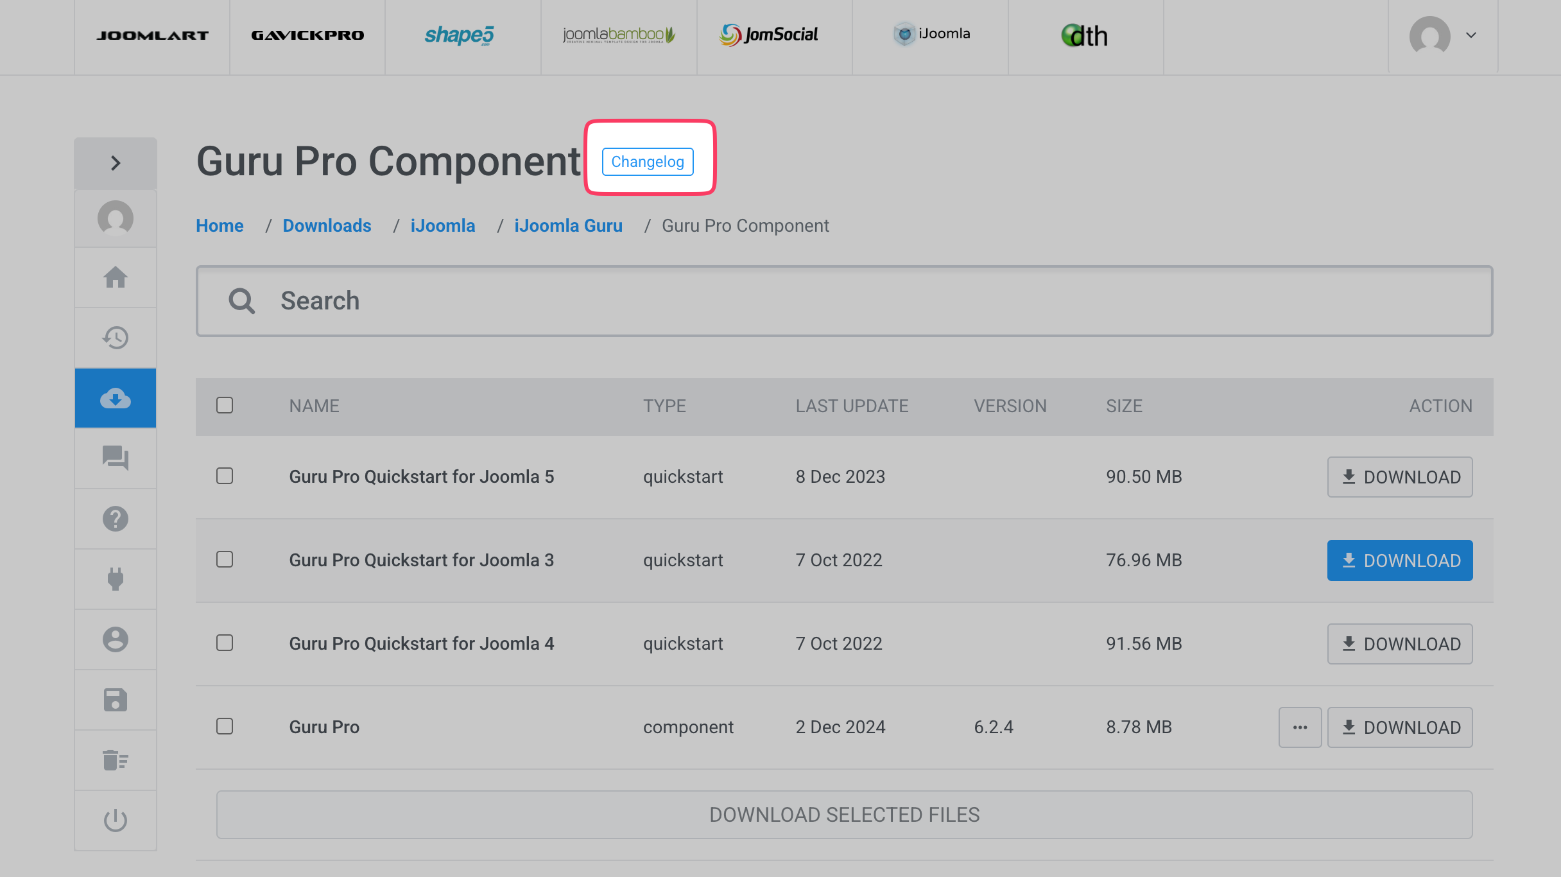Open the Shape5 brand tab

[x=460, y=35]
